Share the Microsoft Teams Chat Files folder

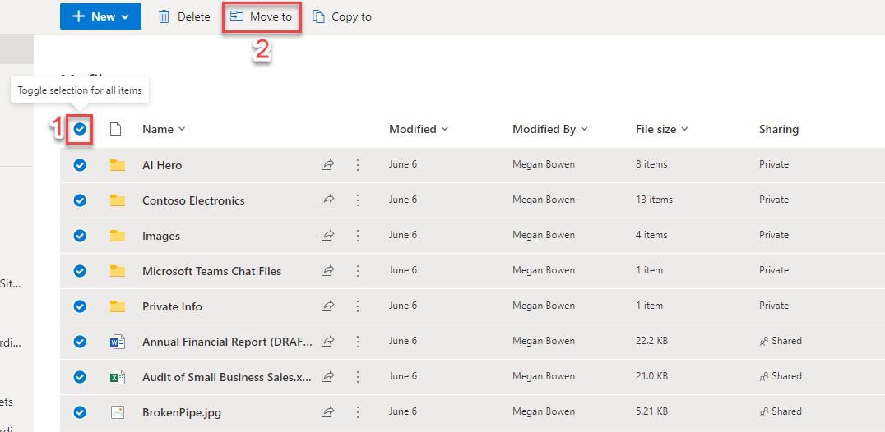click(327, 271)
